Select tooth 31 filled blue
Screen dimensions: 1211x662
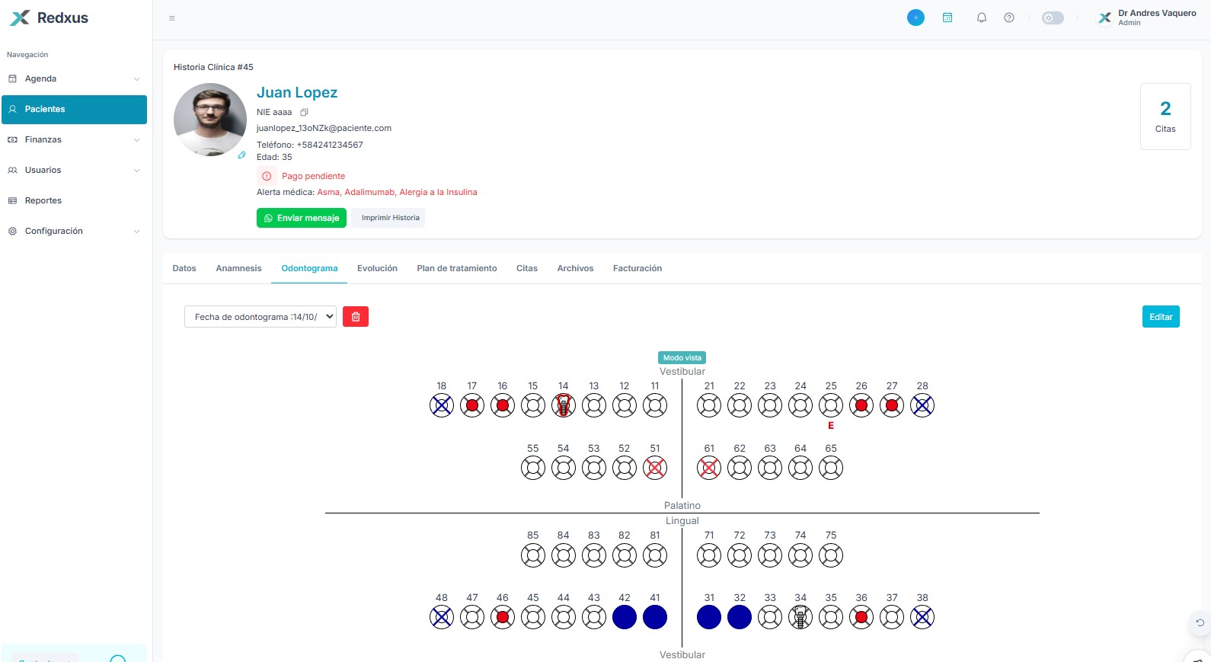point(709,617)
